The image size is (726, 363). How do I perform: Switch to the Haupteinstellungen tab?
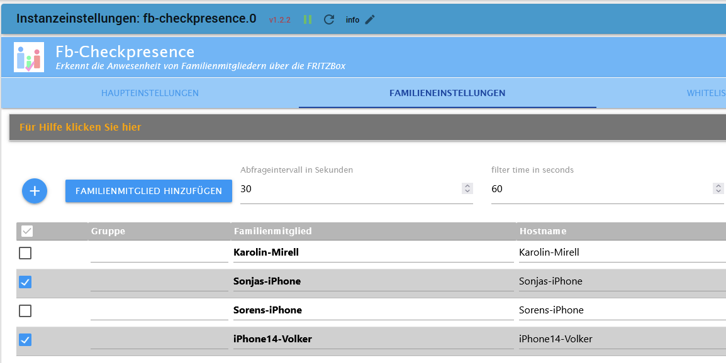pos(150,94)
